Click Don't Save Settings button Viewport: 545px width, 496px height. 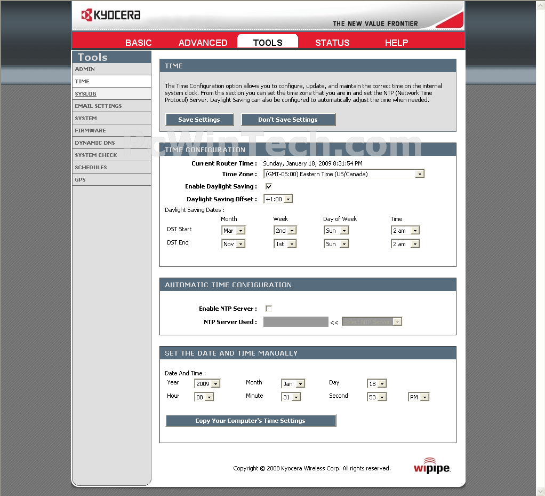click(288, 120)
